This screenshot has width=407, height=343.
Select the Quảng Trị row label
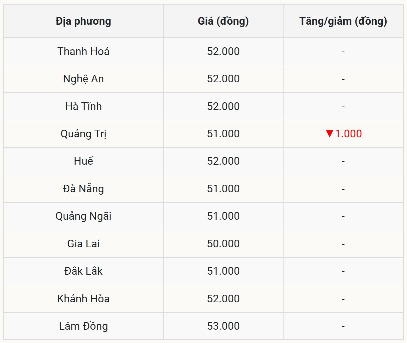[83, 134]
